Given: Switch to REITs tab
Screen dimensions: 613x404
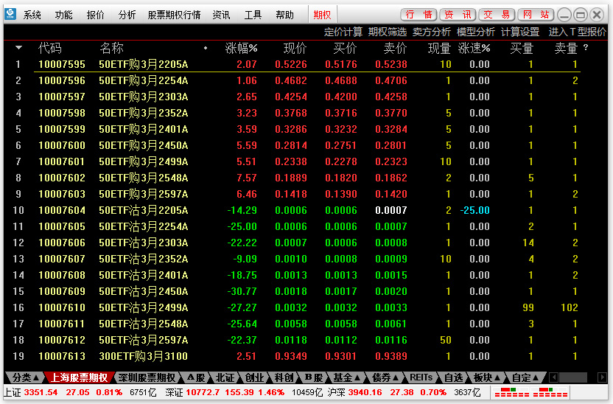Looking at the screenshot, I should click(x=421, y=377).
